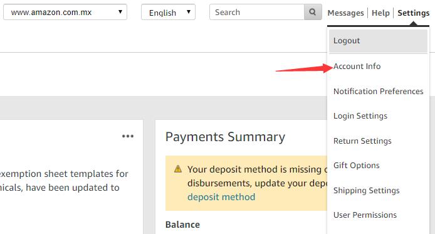Follow the deposit method link
This screenshot has height=234, width=435.
click(x=221, y=197)
